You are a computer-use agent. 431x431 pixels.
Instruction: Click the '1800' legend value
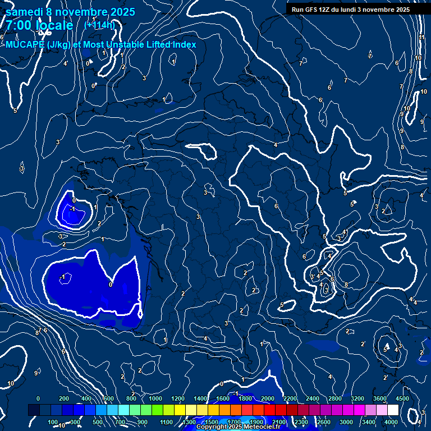(245, 398)
